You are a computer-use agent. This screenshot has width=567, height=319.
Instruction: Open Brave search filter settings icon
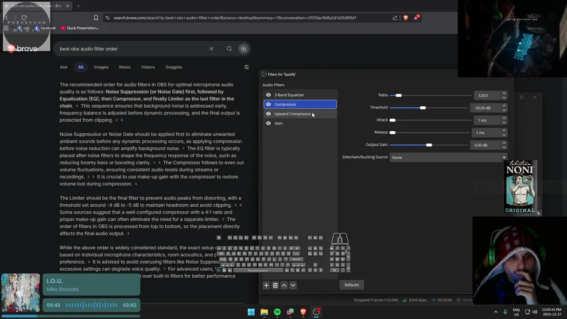click(x=246, y=67)
